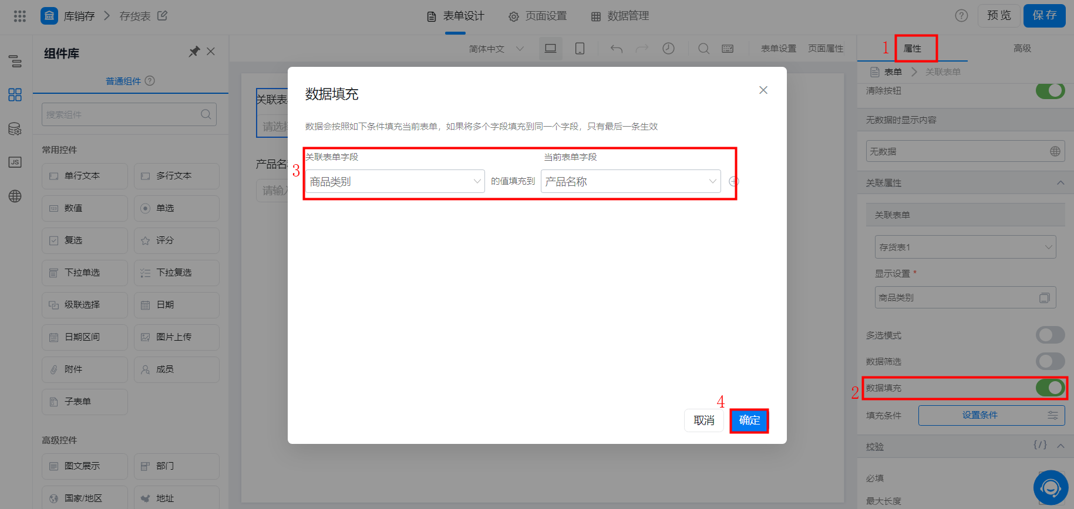Open 表单设置 in toolbar
Viewport: 1074px width, 509px height.
(779, 49)
